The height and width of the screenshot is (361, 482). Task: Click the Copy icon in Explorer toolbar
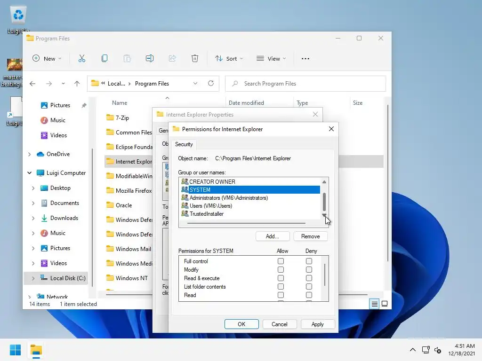click(x=104, y=58)
